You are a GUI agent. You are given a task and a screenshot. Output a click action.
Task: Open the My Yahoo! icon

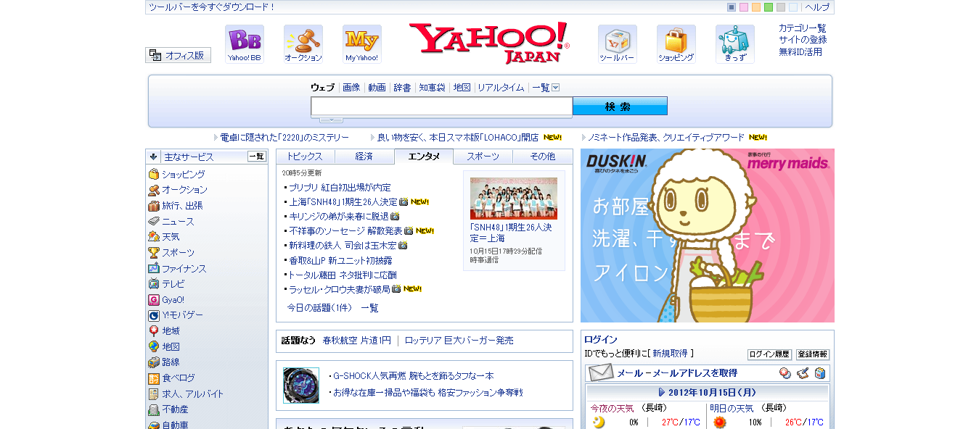pos(362,44)
